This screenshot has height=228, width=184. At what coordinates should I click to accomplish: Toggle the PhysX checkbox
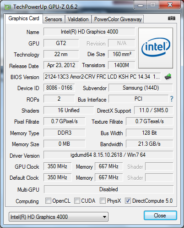103,200
